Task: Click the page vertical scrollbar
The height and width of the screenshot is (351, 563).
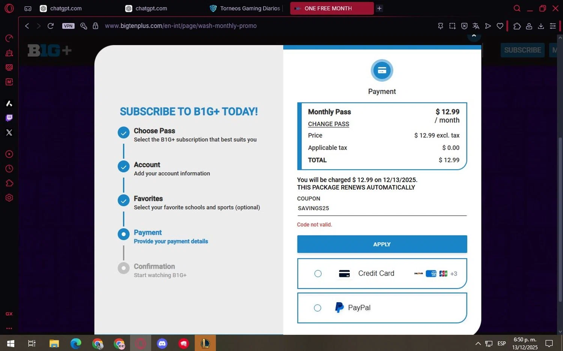Action: [560, 220]
